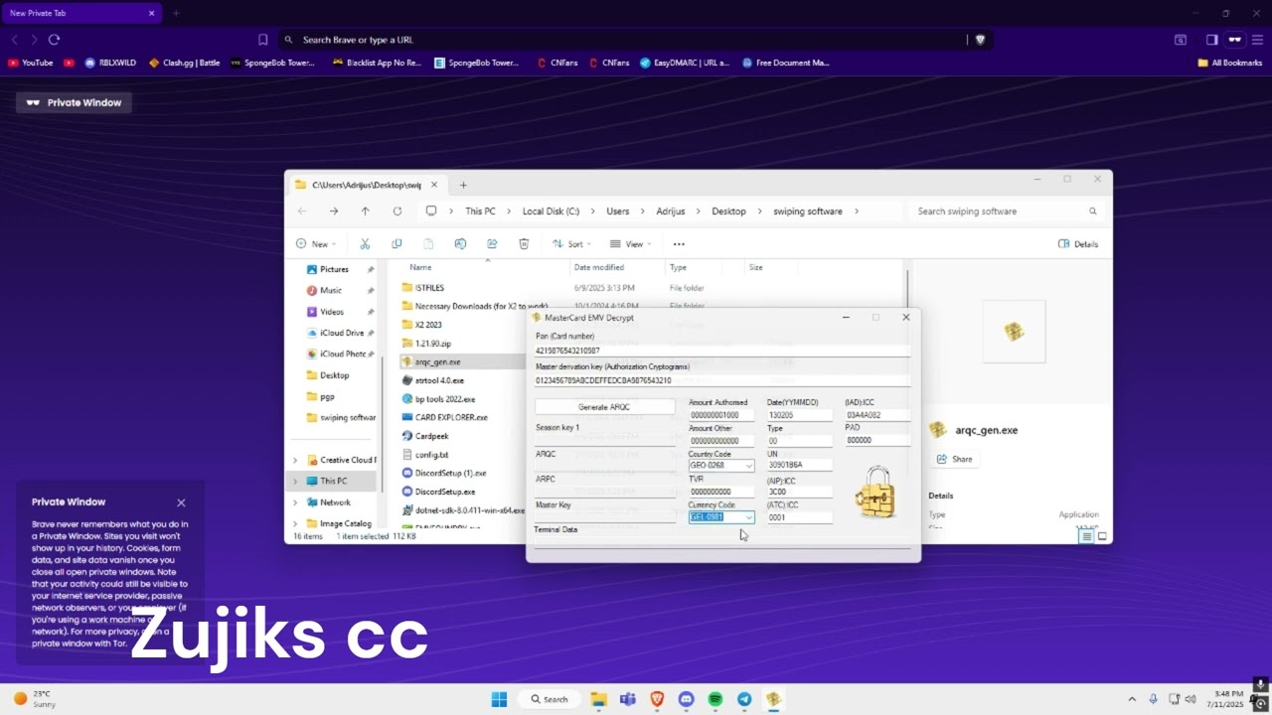Refresh the File Explorer folder view
This screenshot has width=1272, height=715.
[397, 212]
